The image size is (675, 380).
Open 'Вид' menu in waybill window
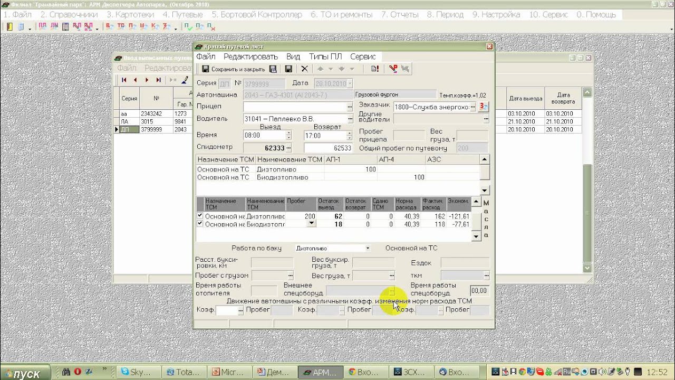293,56
